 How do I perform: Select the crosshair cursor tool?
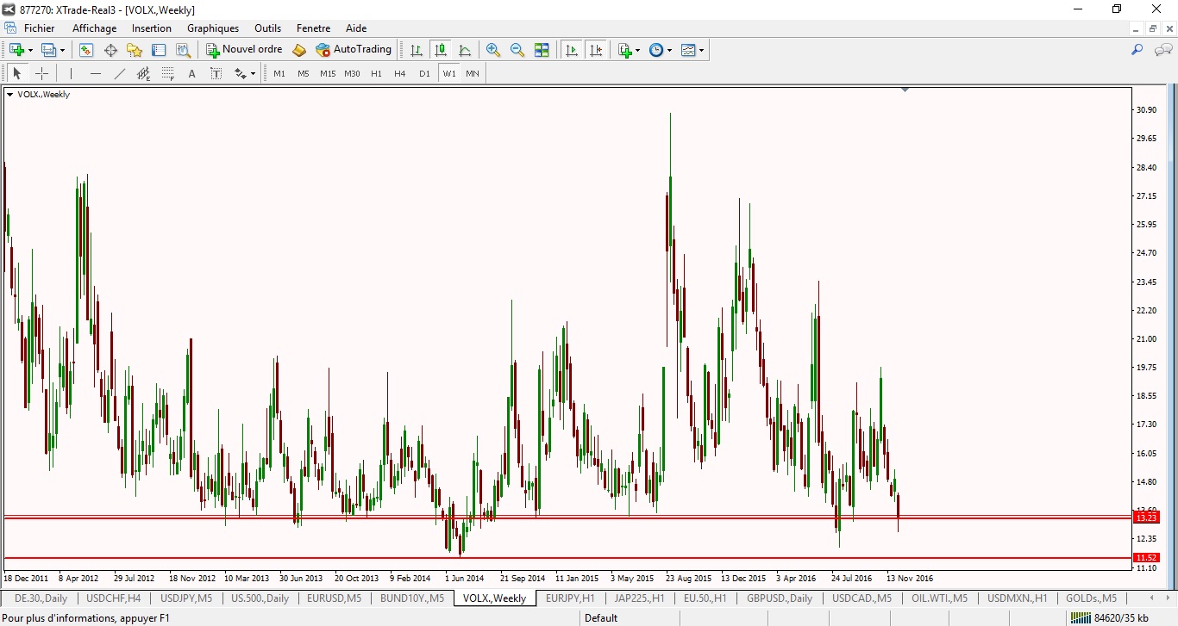[x=41, y=74]
